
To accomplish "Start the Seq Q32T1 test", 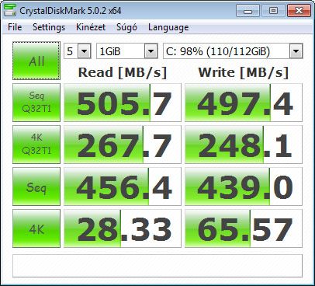I will 36,103.
